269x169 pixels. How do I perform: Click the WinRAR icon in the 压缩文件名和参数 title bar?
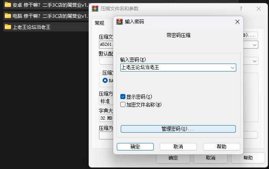point(95,9)
